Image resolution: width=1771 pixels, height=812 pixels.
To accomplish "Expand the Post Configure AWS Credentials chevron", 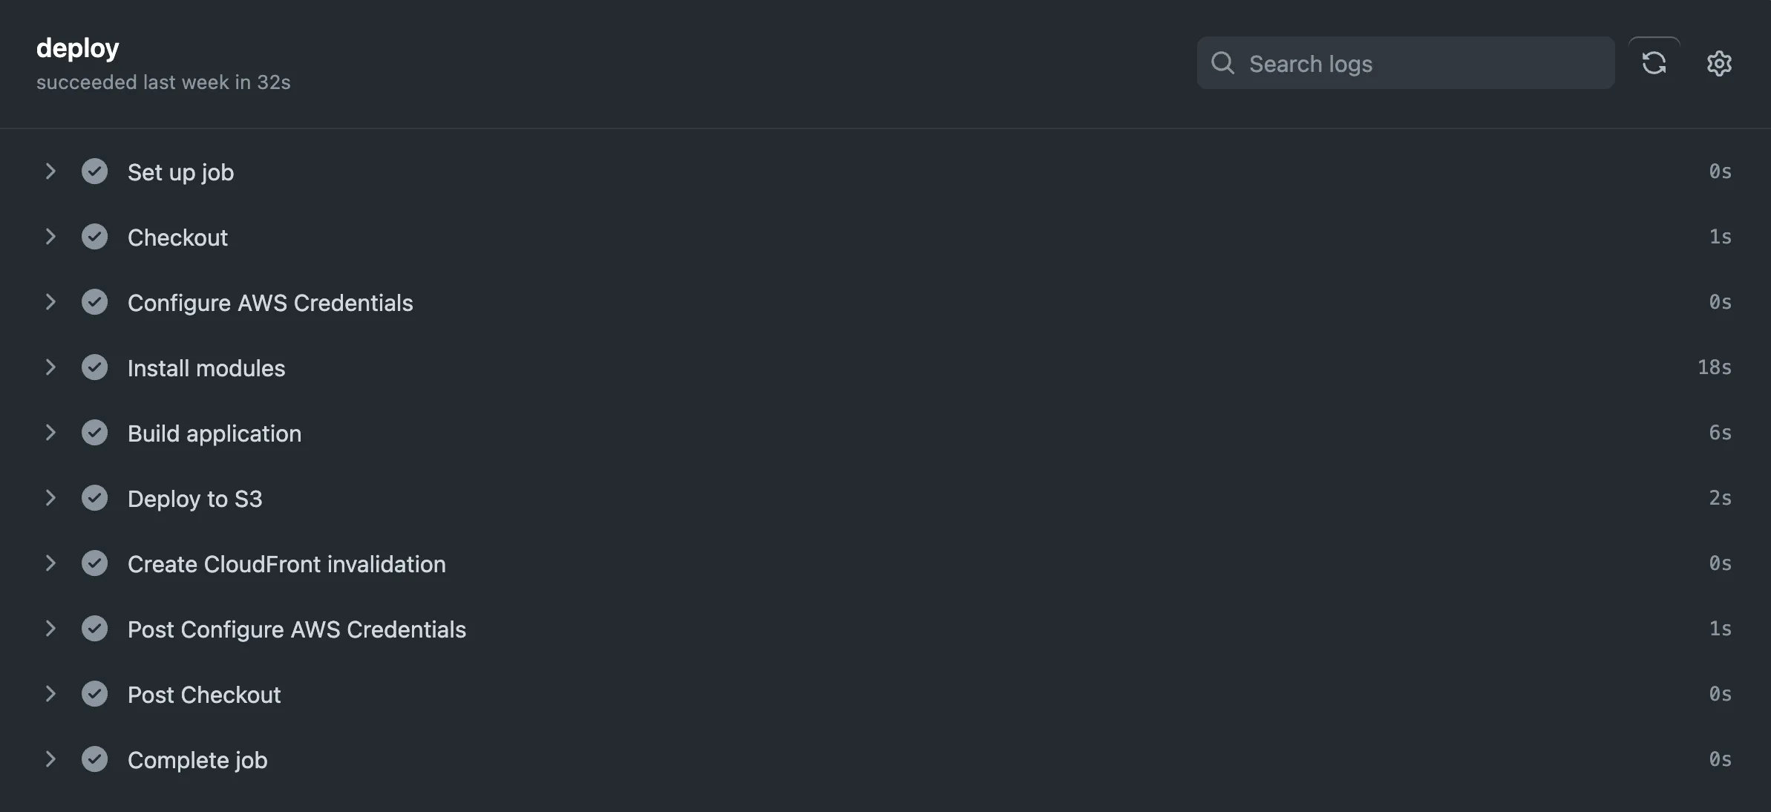I will (50, 629).
